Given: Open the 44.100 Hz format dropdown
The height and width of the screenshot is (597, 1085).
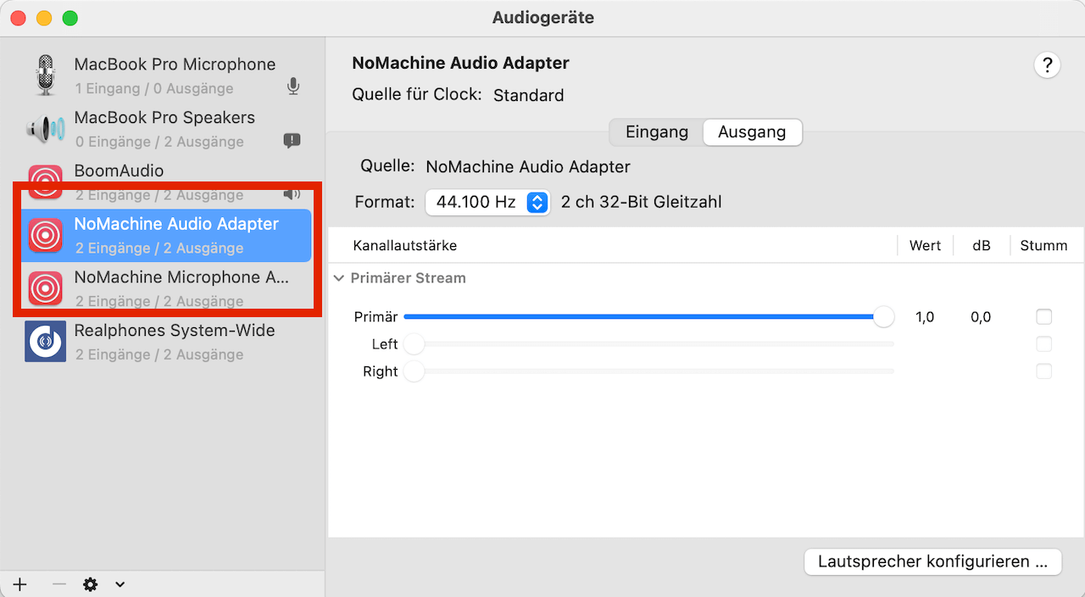Looking at the screenshot, I should pos(487,203).
